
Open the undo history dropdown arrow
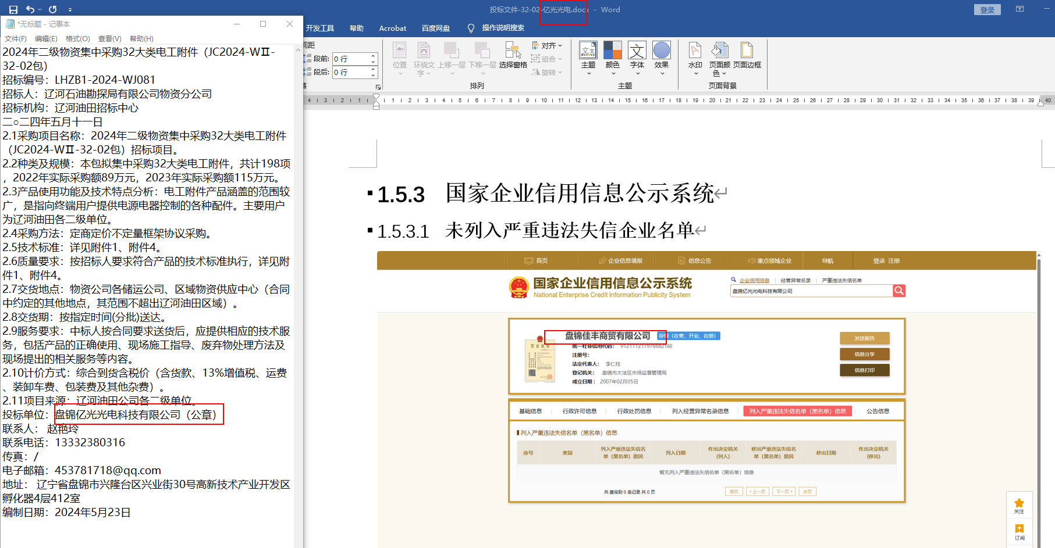(x=40, y=9)
